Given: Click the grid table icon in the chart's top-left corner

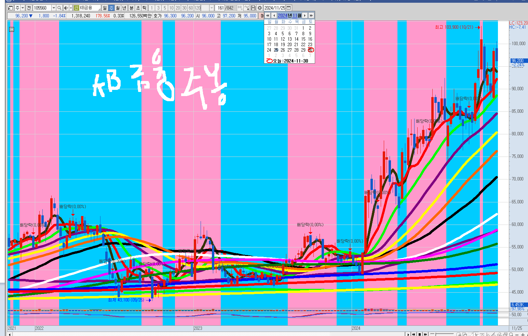Looking at the screenshot, I should pos(12,29).
